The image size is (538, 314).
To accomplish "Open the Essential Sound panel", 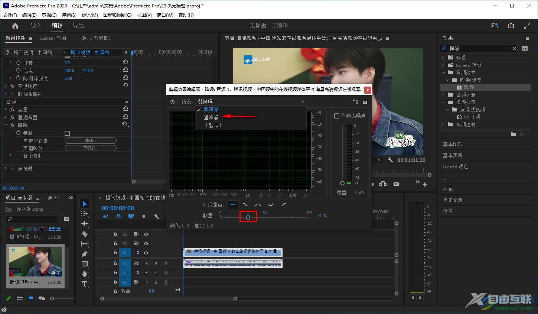I will click(453, 155).
